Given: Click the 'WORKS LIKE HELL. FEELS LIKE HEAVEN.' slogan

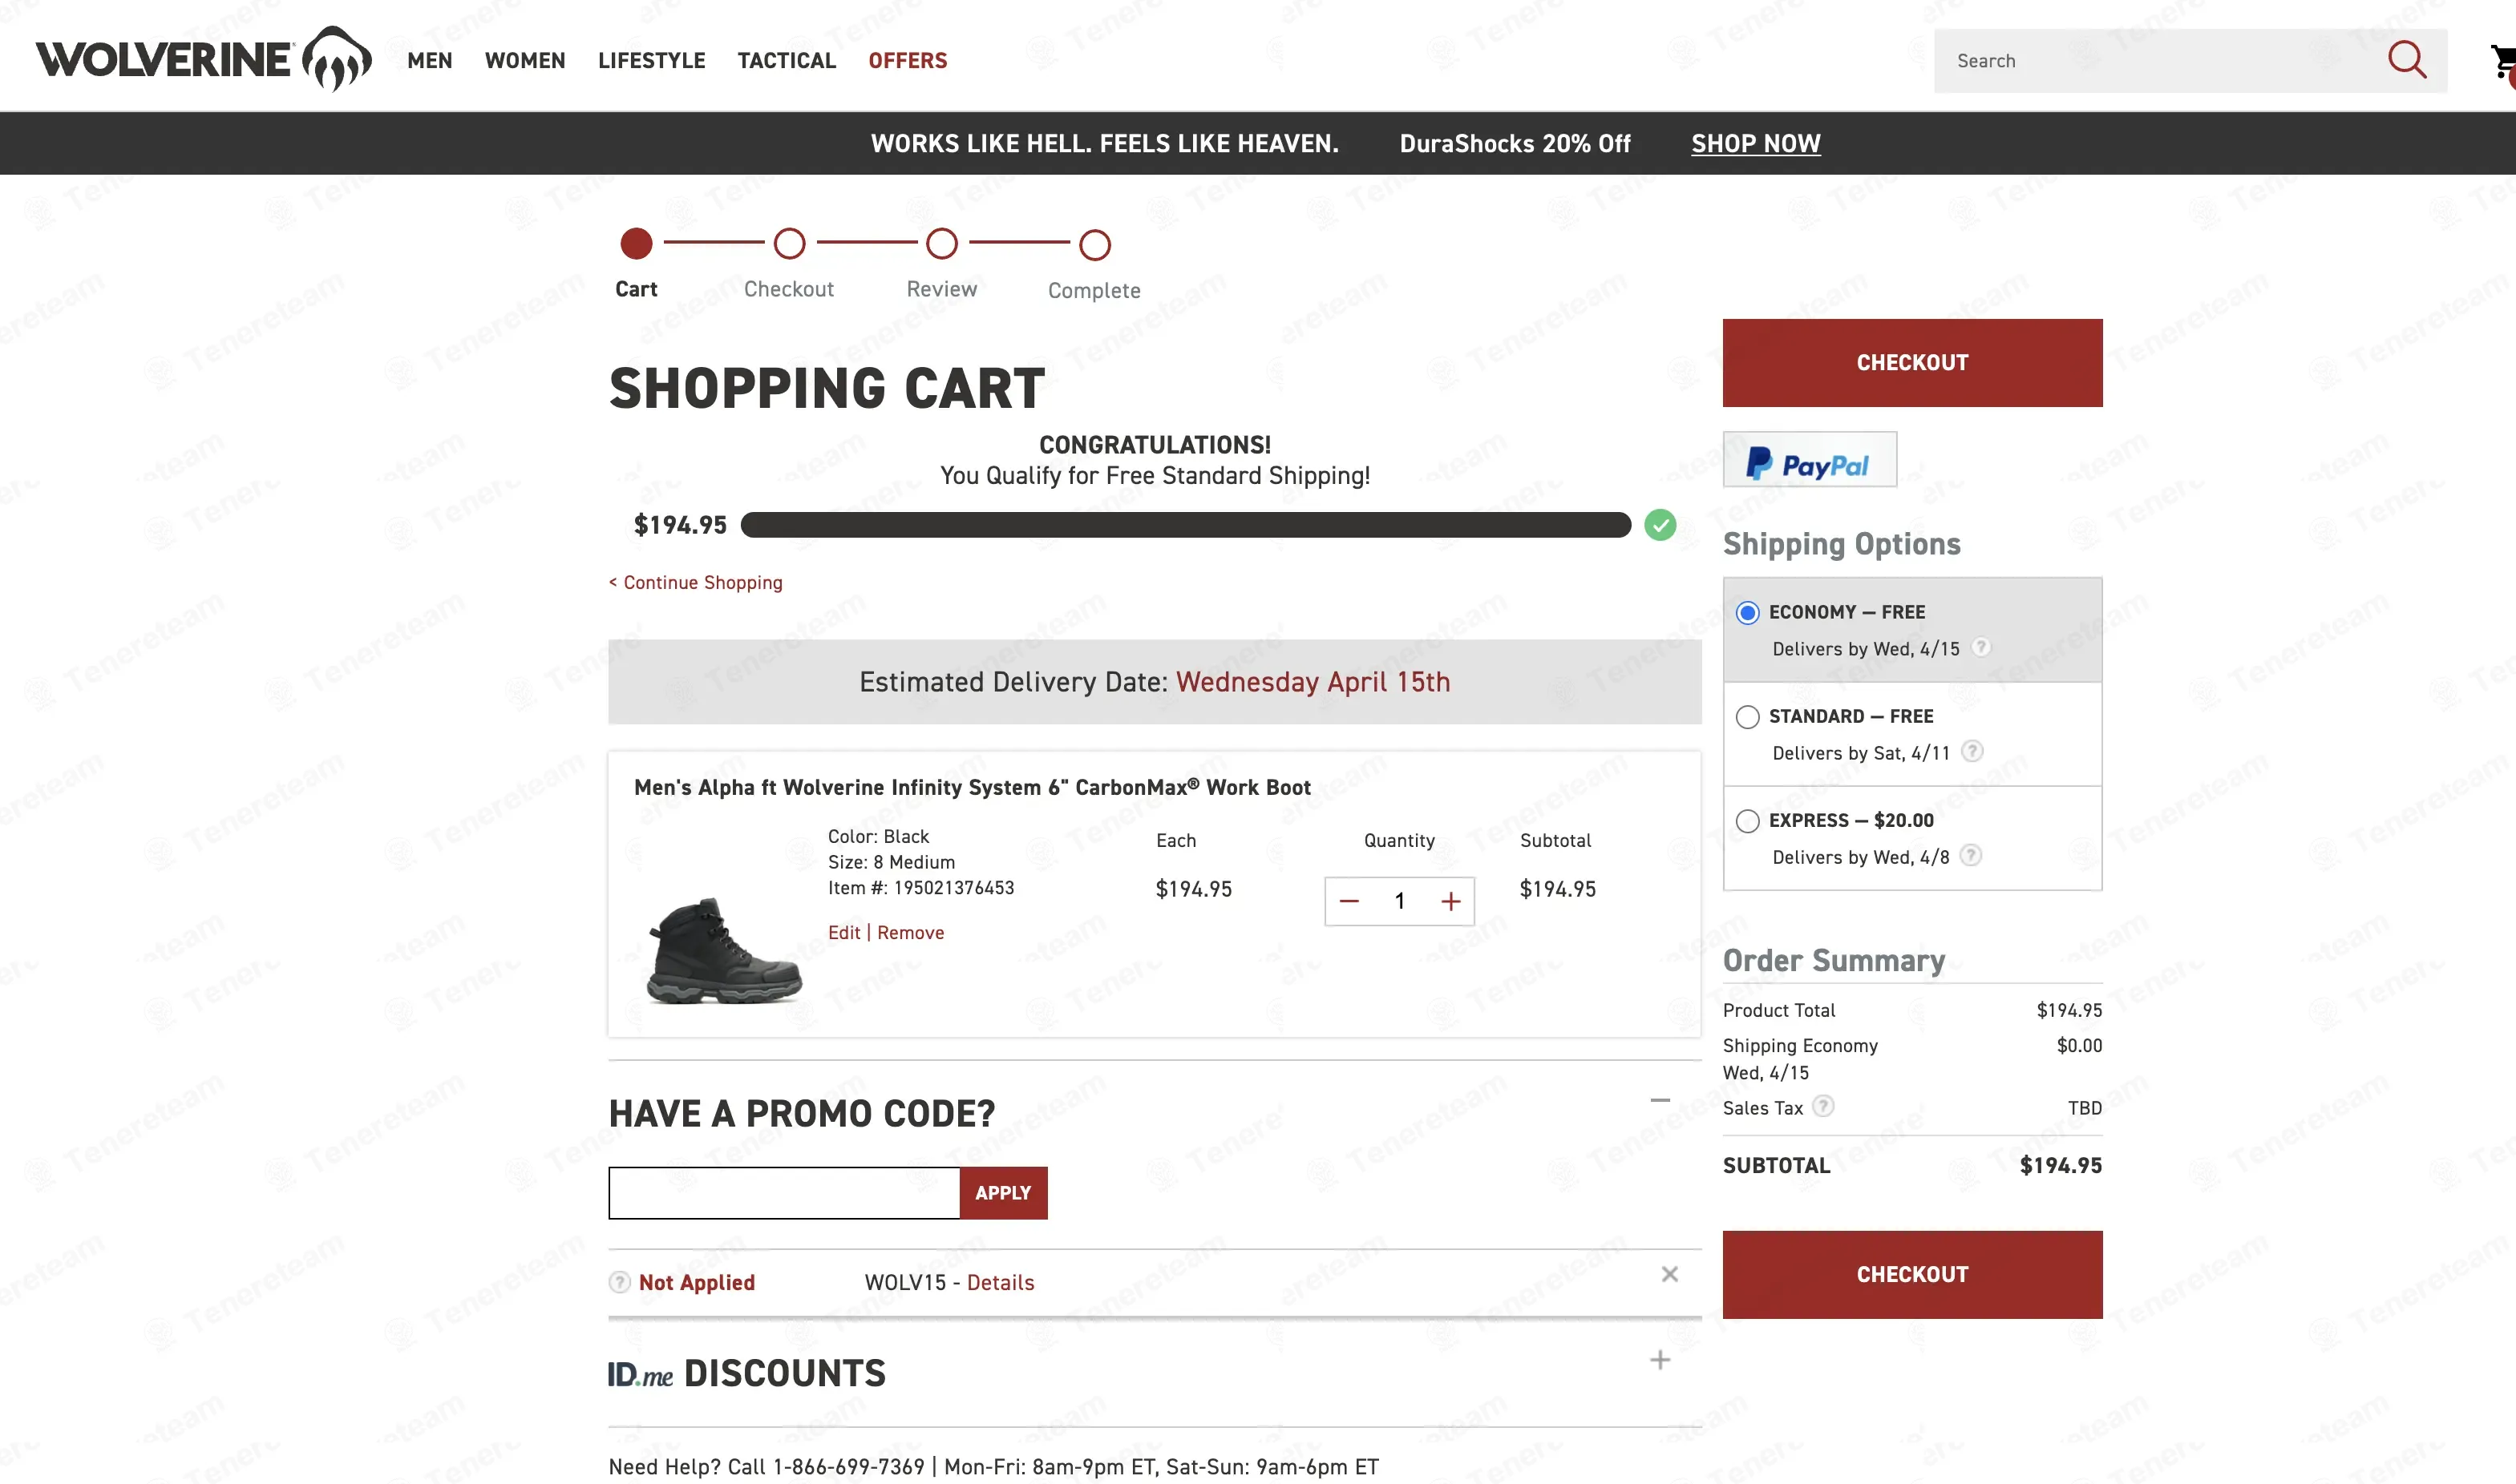Looking at the screenshot, I should (x=1104, y=144).
